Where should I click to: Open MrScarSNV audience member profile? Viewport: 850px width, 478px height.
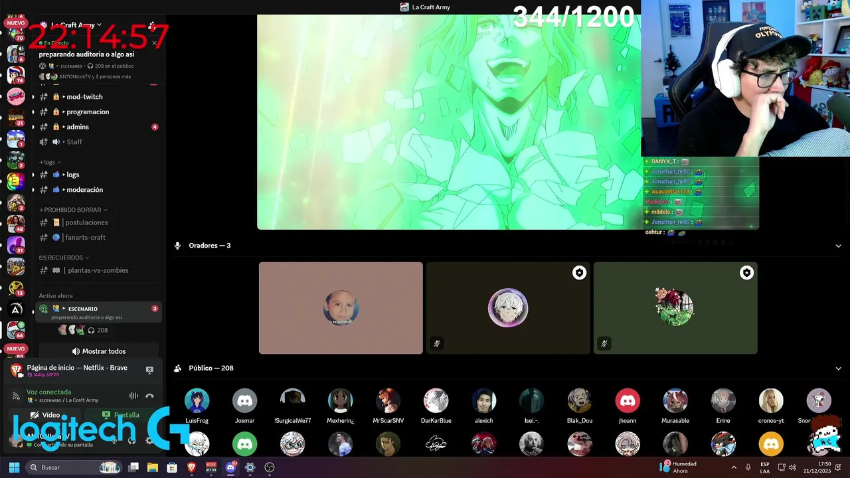pyautogui.click(x=388, y=406)
